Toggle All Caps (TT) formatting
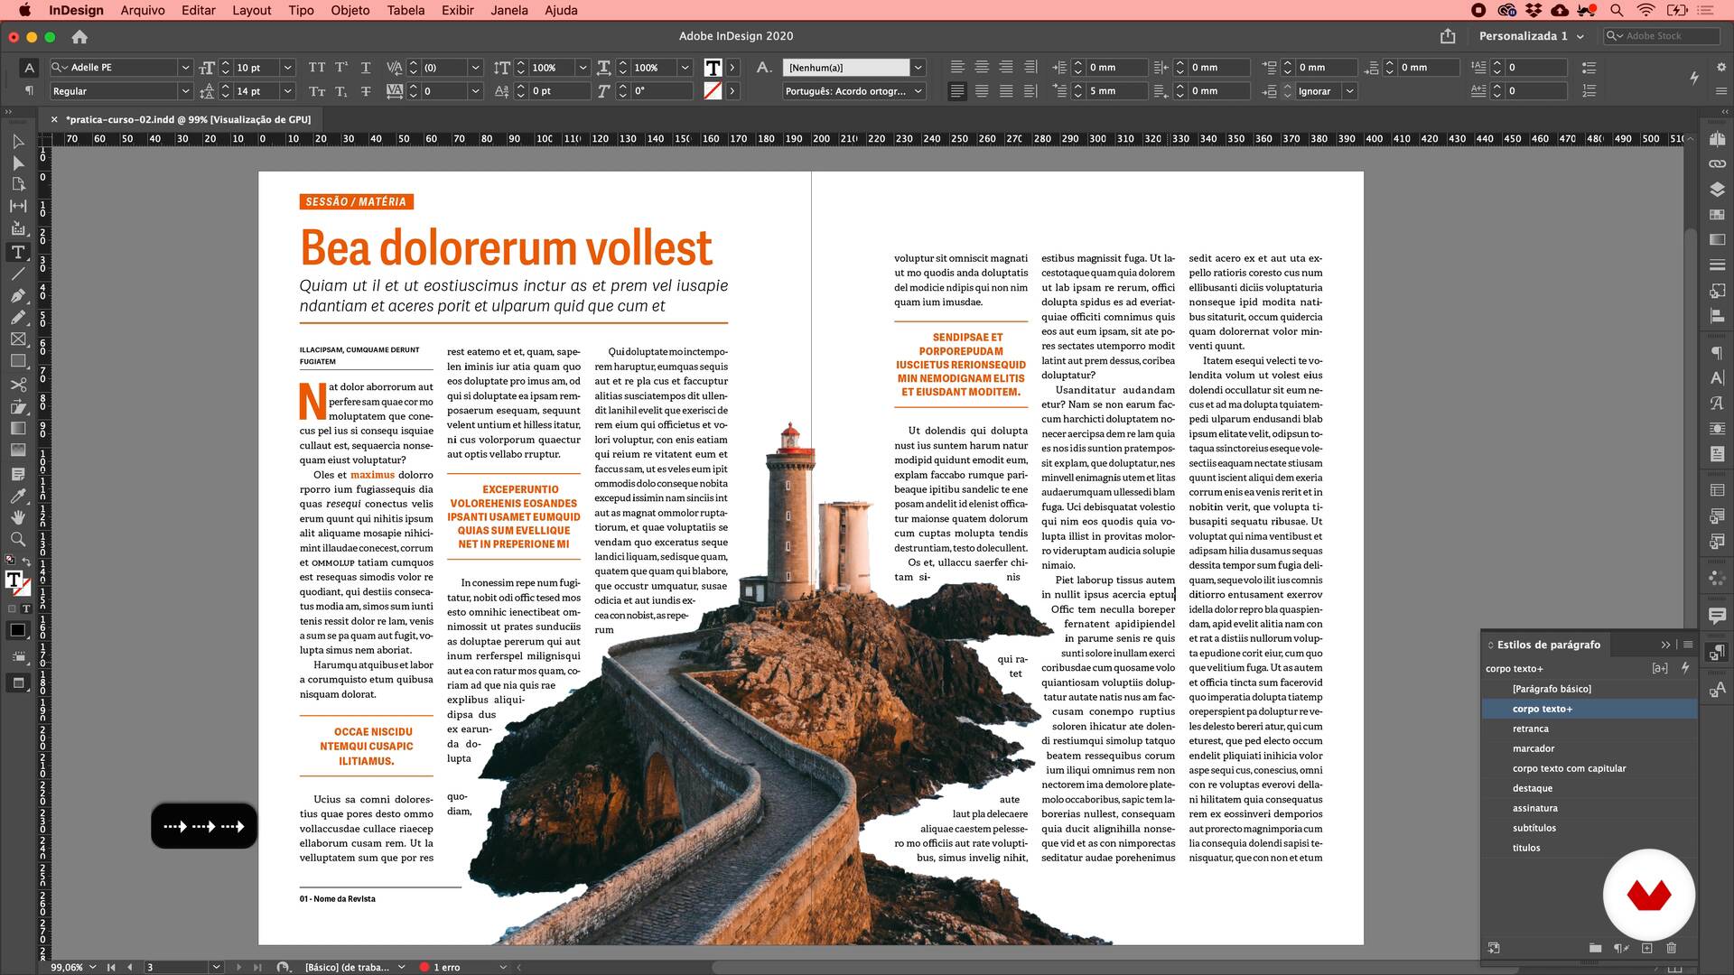The image size is (1734, 975). [317, 68]
